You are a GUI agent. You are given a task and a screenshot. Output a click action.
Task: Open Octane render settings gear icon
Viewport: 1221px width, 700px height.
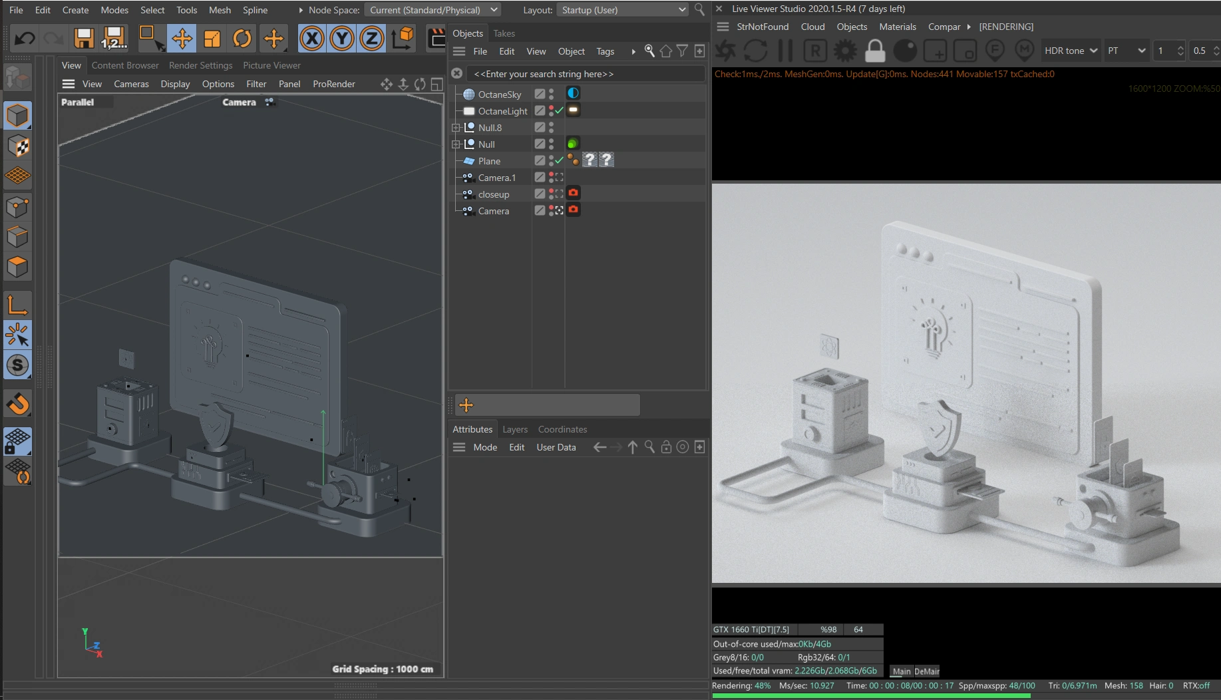845,51
